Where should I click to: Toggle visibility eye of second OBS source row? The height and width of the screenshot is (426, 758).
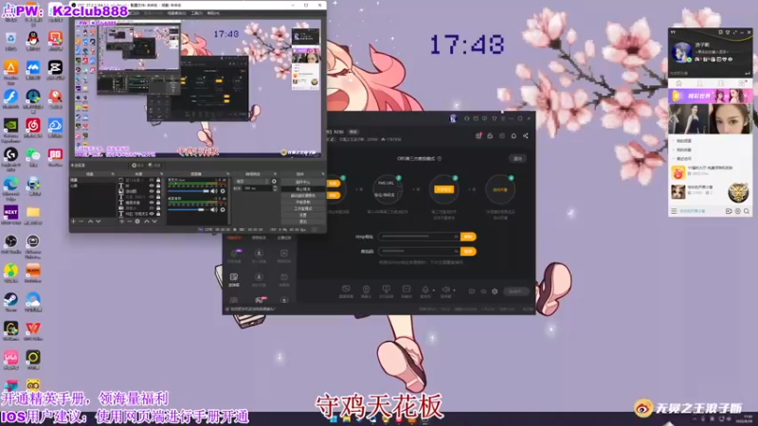coord(152,186)
